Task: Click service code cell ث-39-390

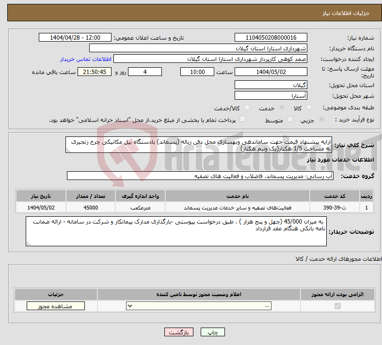Action: coord(335,208)
